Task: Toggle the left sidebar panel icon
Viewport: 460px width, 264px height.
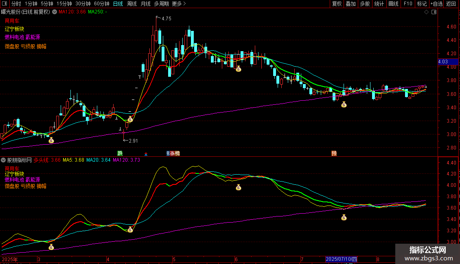Action: tap(4, 4)
